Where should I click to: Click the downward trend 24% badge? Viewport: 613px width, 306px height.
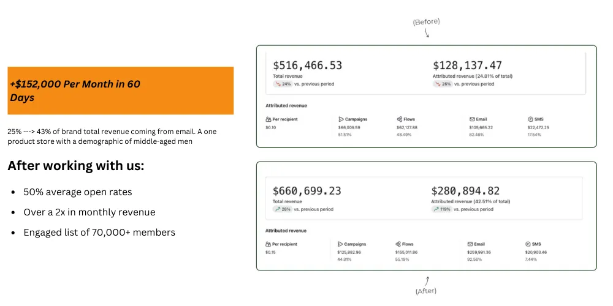(x=282, y=84)
